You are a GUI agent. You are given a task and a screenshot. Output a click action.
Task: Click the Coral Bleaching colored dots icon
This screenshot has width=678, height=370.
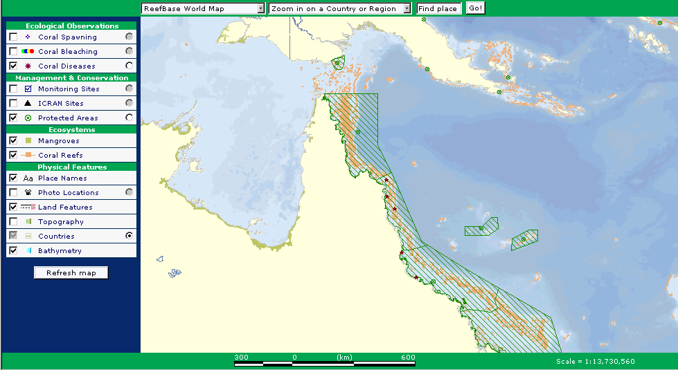28,52
